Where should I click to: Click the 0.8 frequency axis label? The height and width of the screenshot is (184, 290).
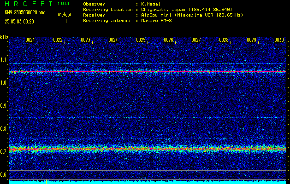[x=4, y=129]
